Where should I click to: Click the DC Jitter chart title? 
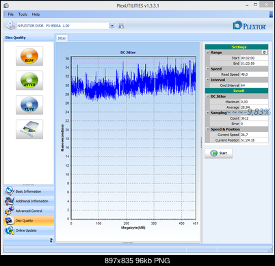pos(128,53)
